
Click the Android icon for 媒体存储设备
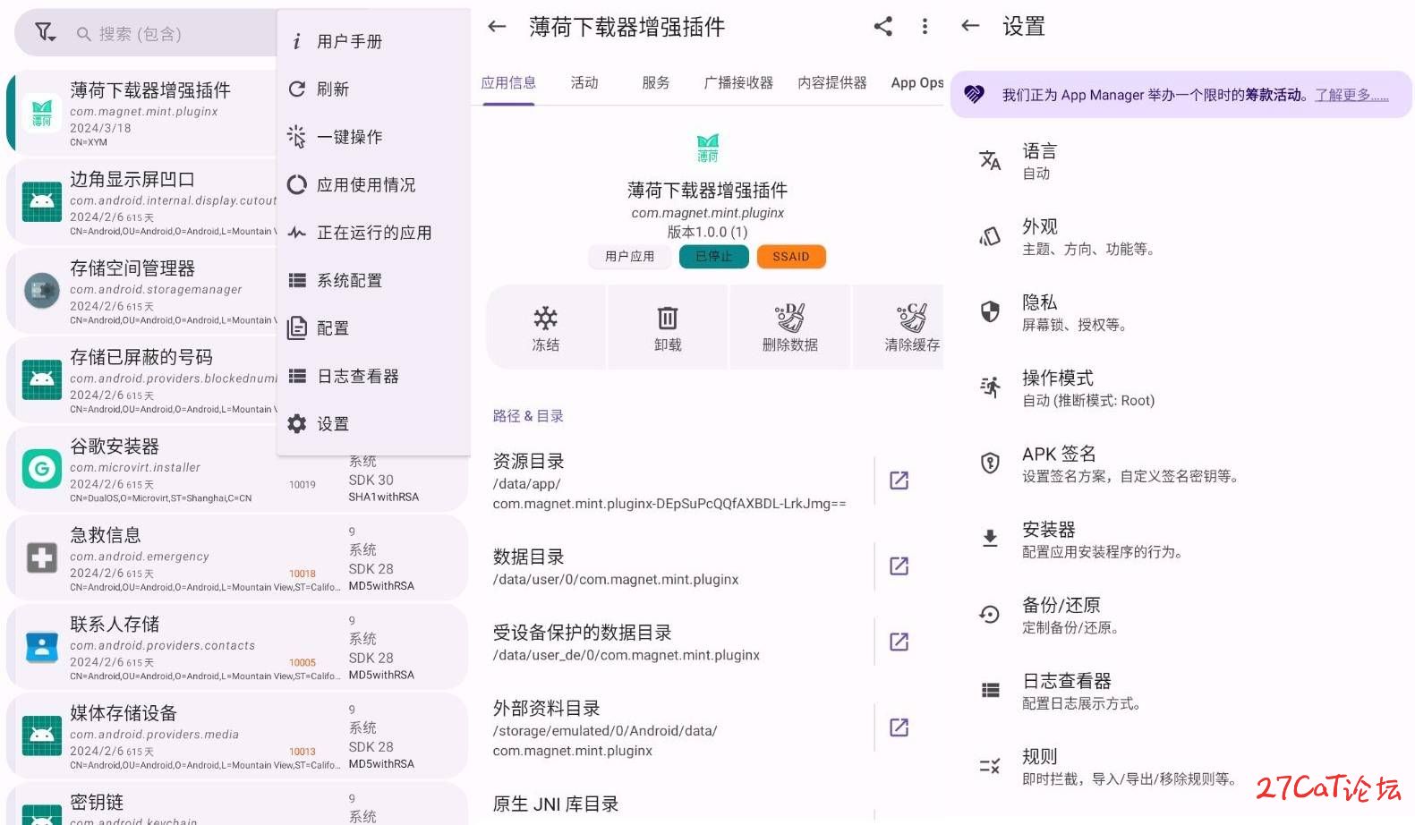coord(42,736)
